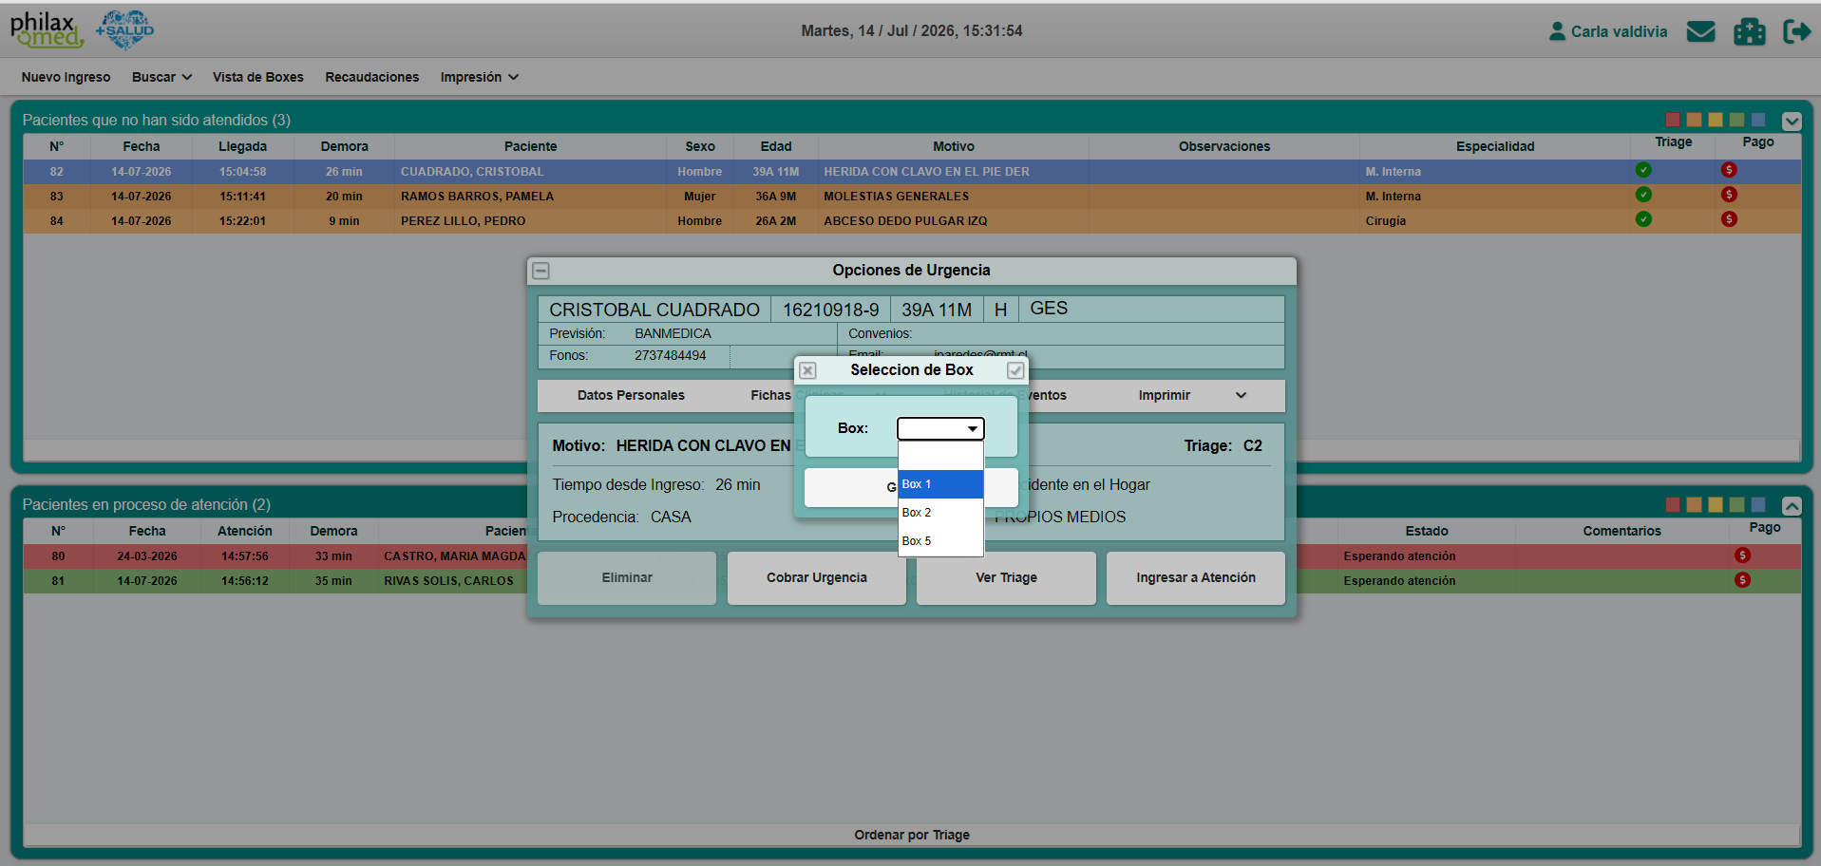Open the Box dropdown selector
The image size is (1821, 866).
coord(940,428)
